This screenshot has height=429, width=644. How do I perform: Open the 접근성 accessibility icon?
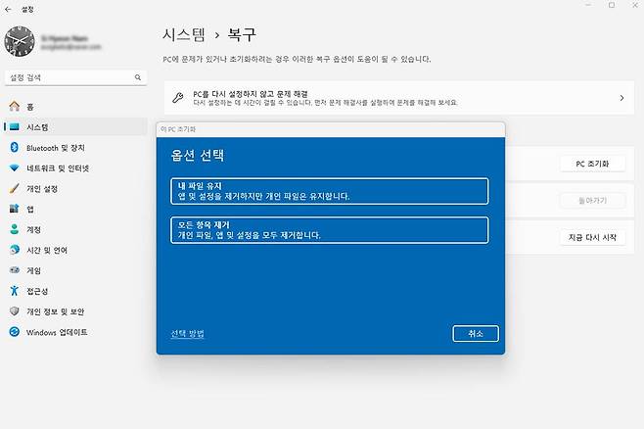pyautogui.click(x=15, y=291)
